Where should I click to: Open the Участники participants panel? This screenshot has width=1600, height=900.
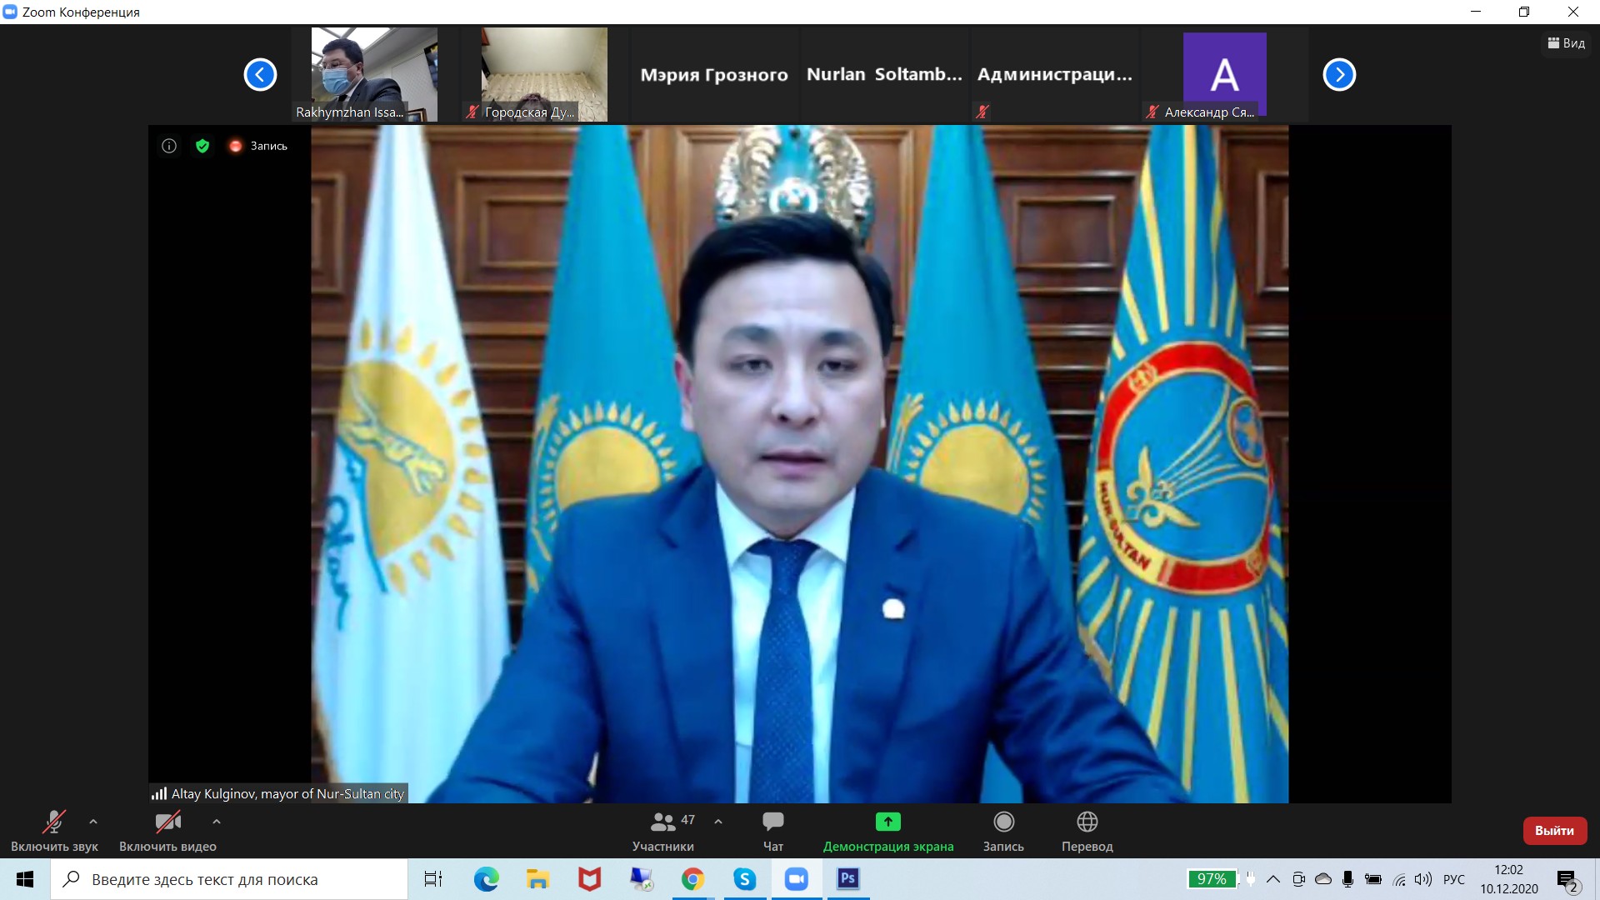tap(663, 831)
